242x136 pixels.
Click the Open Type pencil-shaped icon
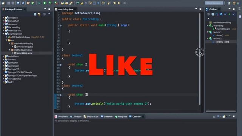(71, 3)
